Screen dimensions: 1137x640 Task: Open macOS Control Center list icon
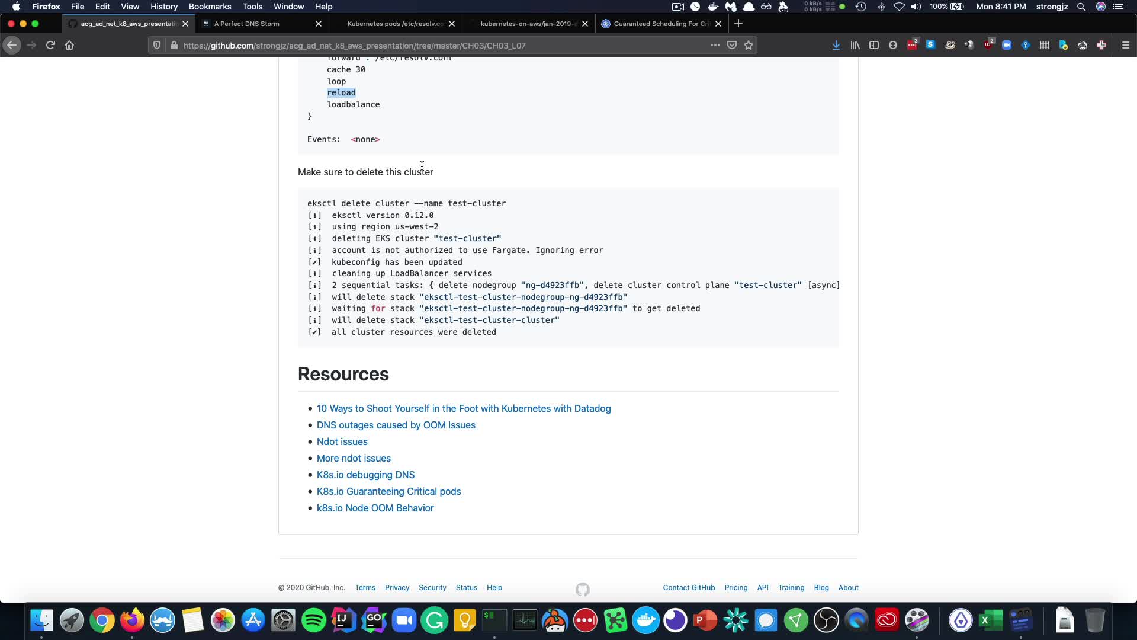pyautogui.click(x=1118, y=7)
